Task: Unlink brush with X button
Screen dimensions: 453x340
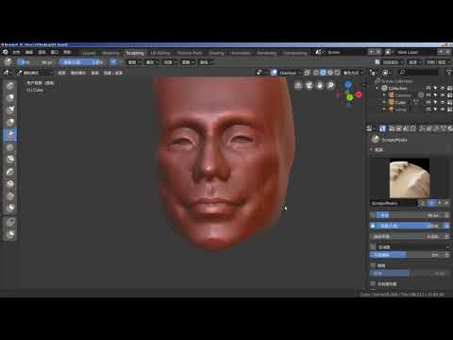Action: [446, 203]
